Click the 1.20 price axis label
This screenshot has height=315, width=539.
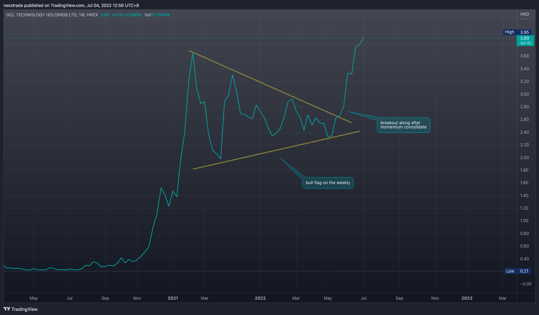[524, 208]
